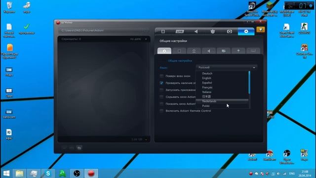
Task: Open Skype from the taskbar
Action: click(x=48, y=174)
